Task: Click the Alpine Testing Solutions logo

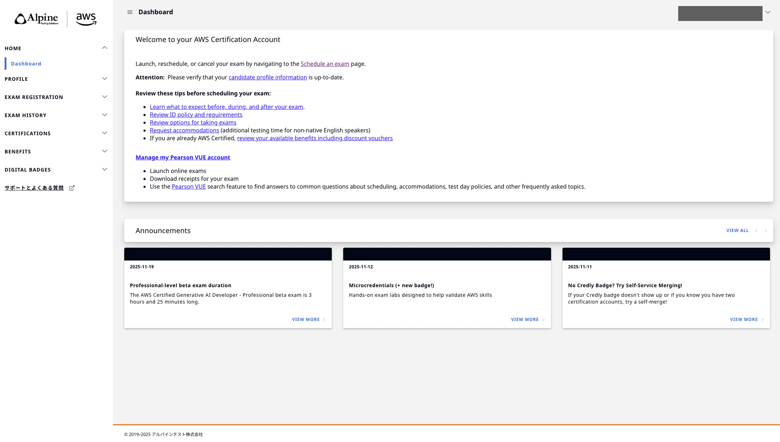Action: [36, 19]
